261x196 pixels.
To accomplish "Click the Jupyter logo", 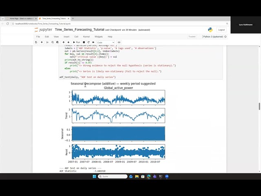I will pyautogui.click(x=44, y=30).
